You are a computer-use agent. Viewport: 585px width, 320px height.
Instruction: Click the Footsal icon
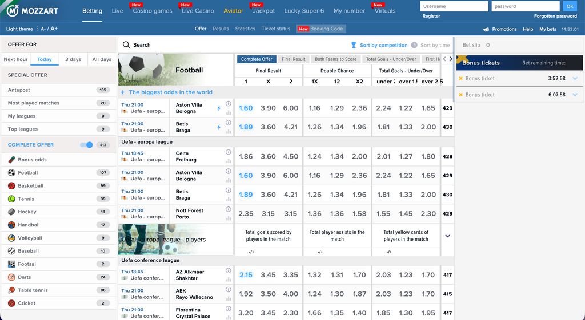[x=11, y=264]
